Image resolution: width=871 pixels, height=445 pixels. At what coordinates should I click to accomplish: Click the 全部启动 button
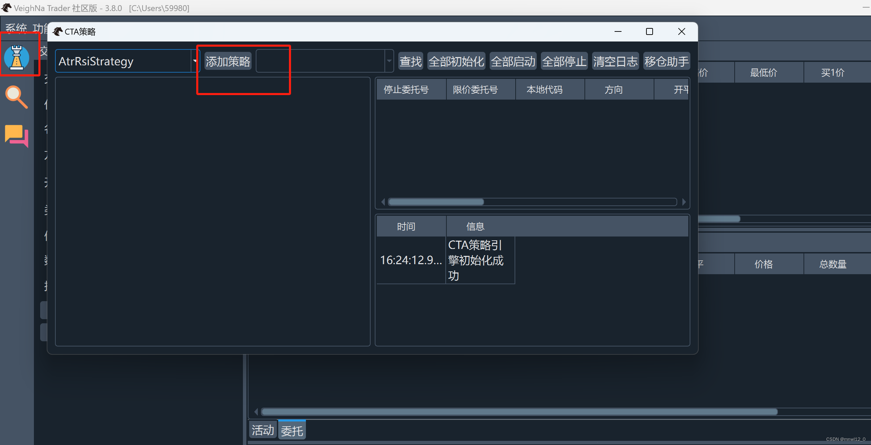click(x=513, y=62)
